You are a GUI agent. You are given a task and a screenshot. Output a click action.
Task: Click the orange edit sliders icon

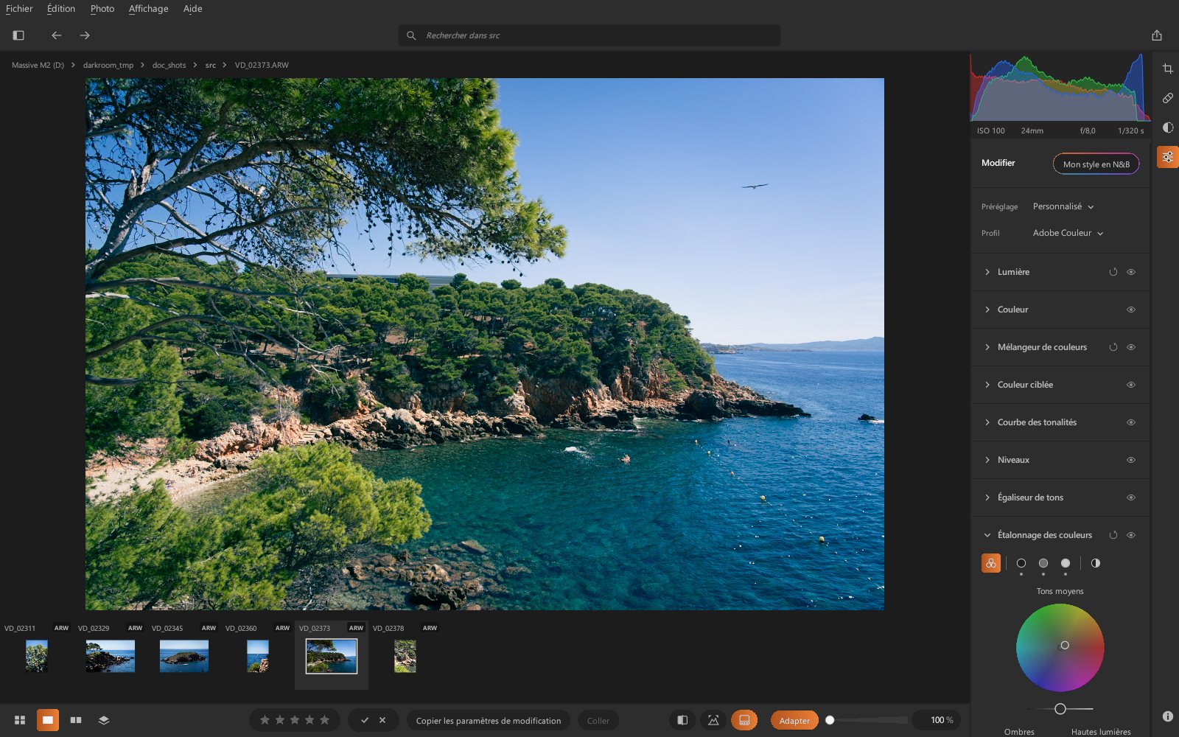[x=1168, y=157]
